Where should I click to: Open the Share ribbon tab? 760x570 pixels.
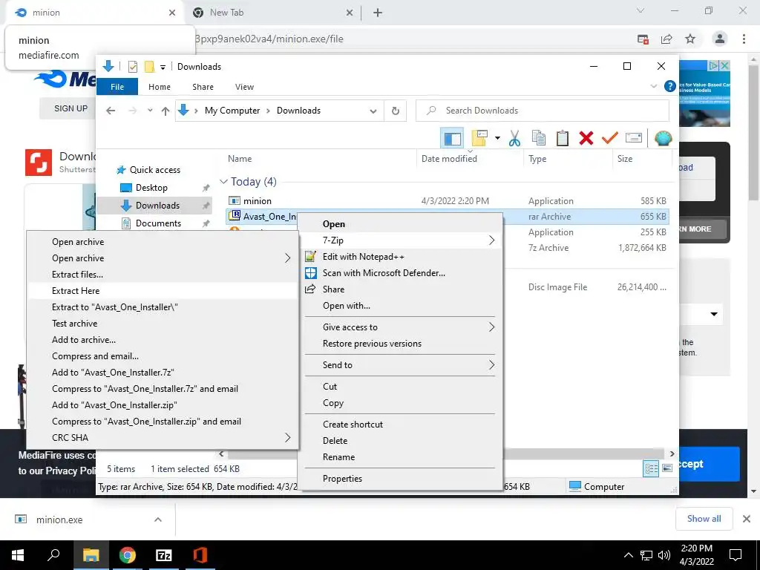[203, 87]
